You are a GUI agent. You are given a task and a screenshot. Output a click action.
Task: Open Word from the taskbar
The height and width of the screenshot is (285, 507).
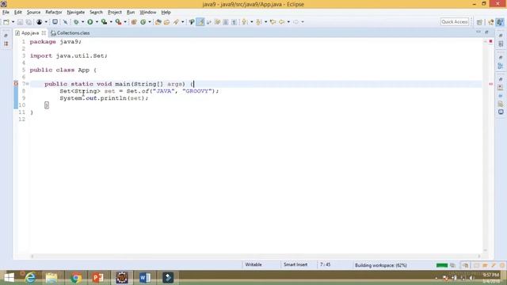click(145, 278)
